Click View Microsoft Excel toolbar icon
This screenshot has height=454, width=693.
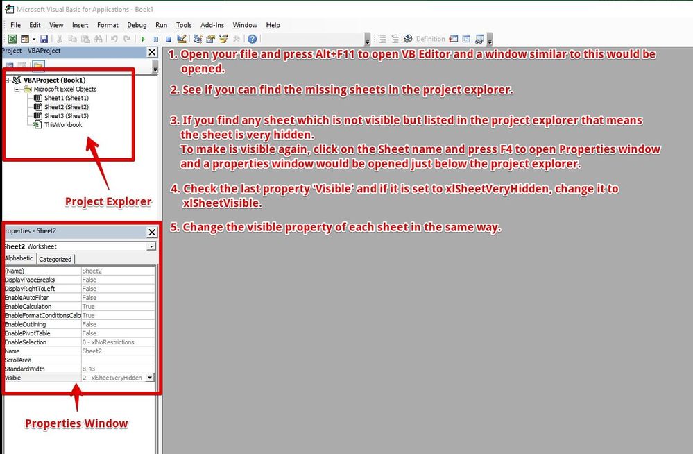pyautogui.click(x=12, y=39)
